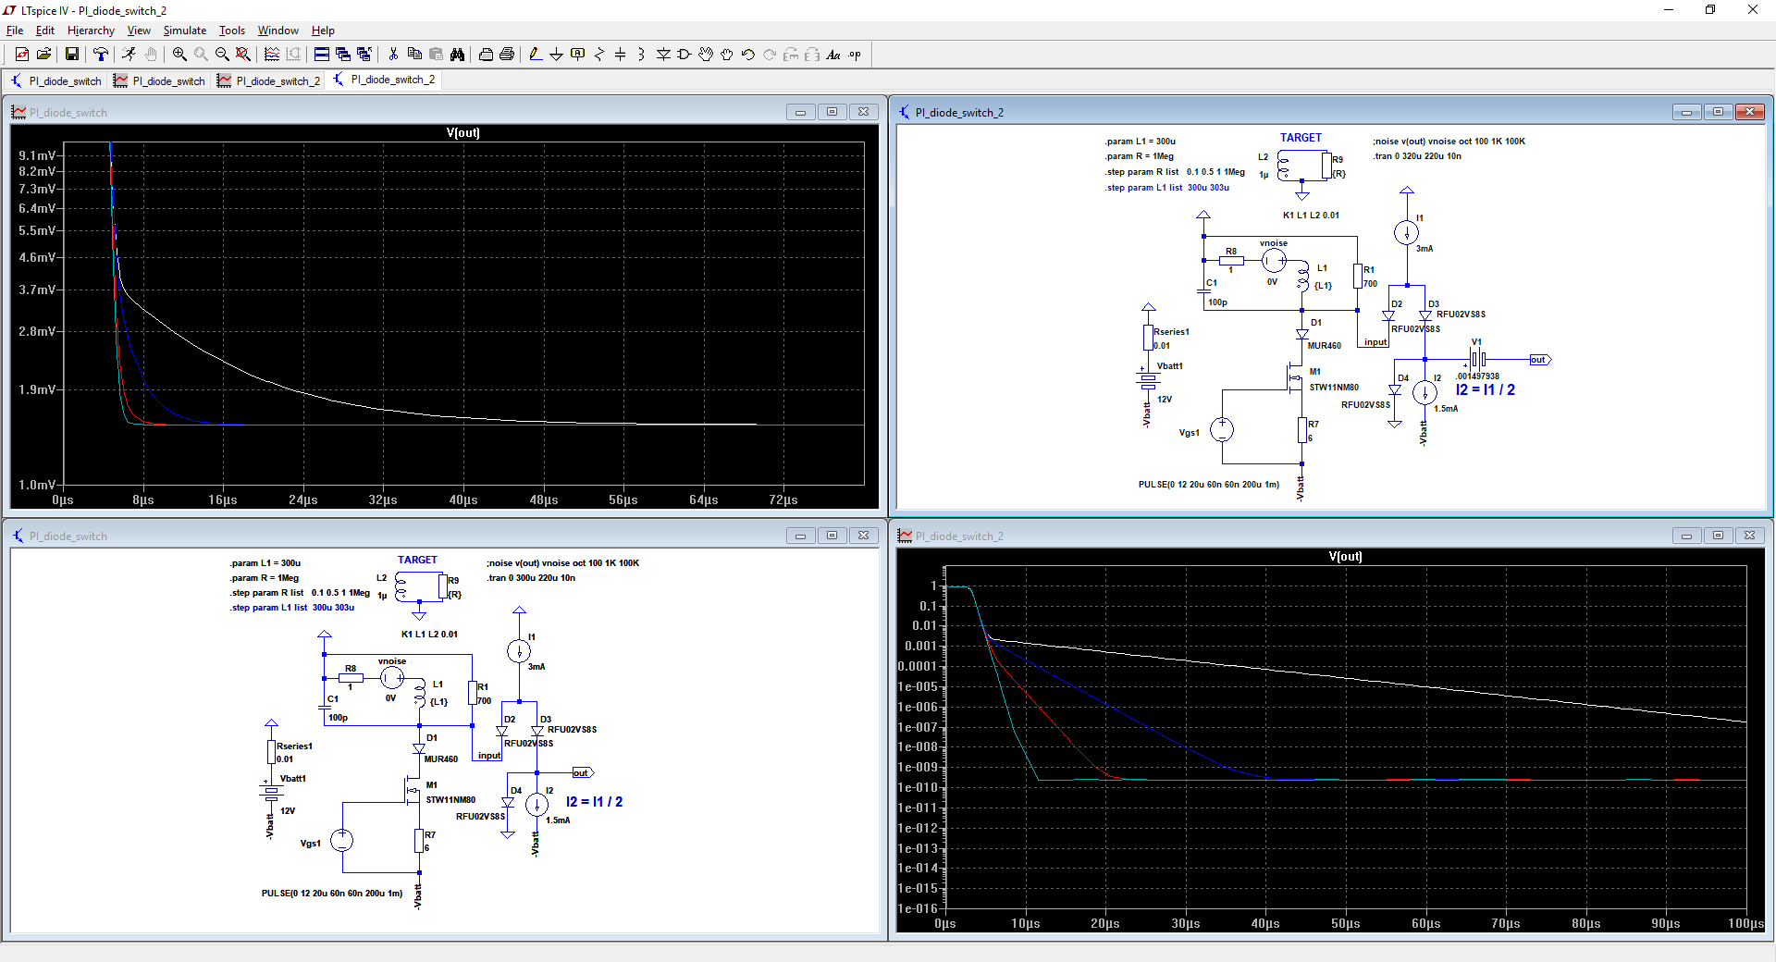Click the Zoom to Fit icon
The height and width of the screenshot is (962, 1776).
coord(243,55)
